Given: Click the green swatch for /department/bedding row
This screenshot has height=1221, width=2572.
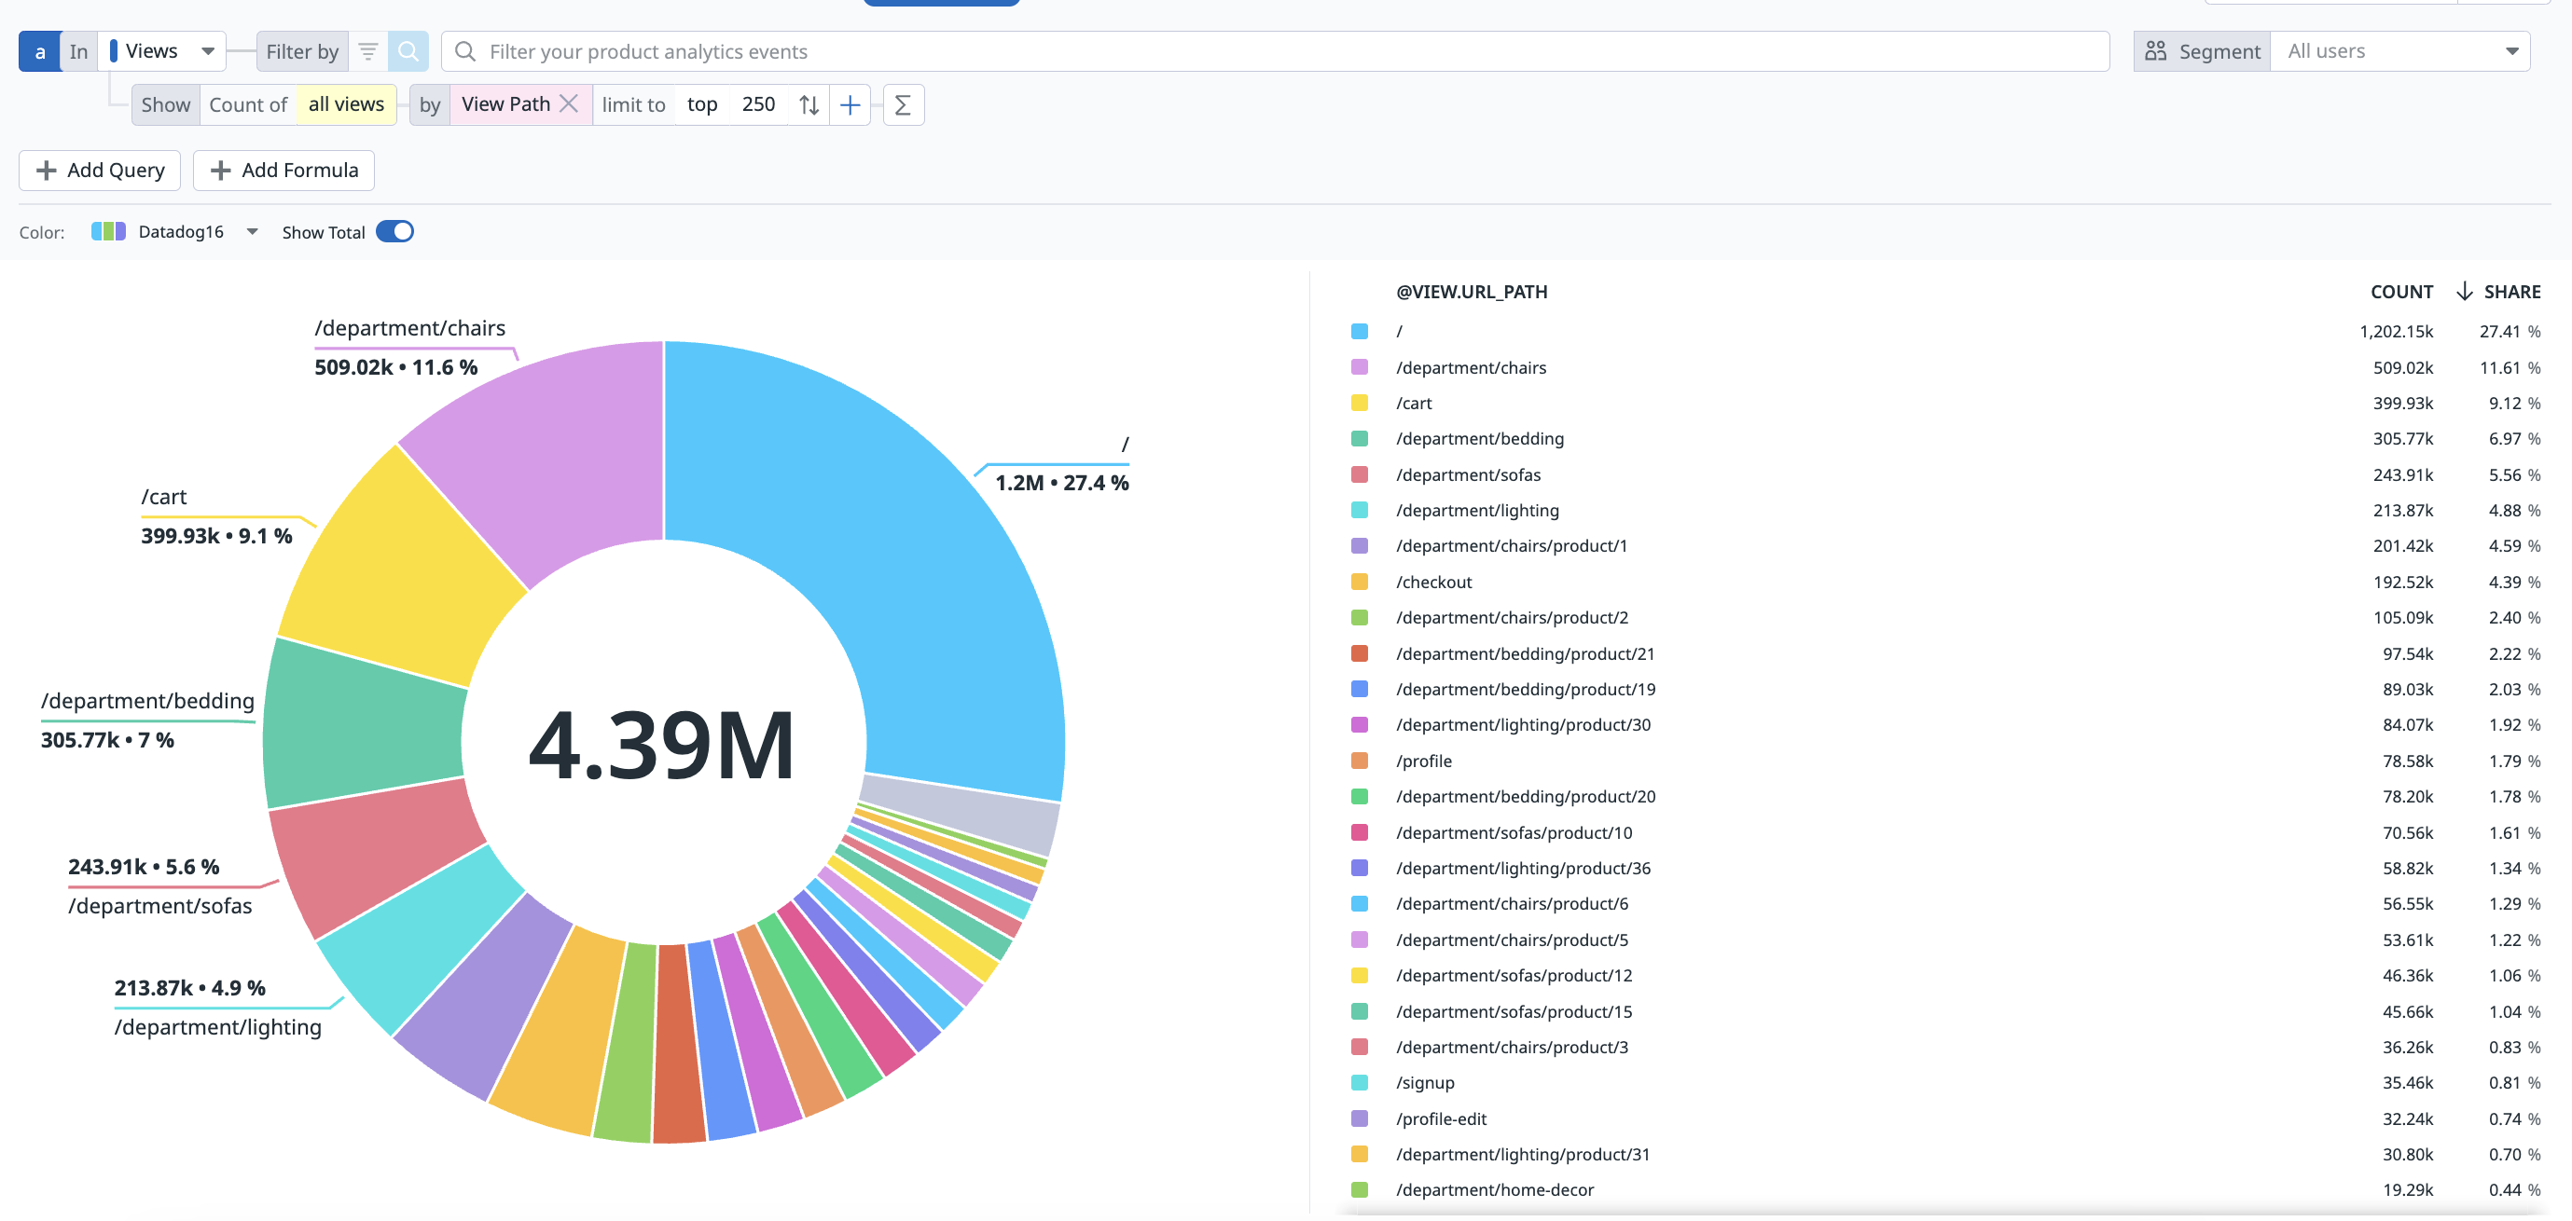Looking at the screenshot, I should pyautogui.click(x=1359, y=439).
